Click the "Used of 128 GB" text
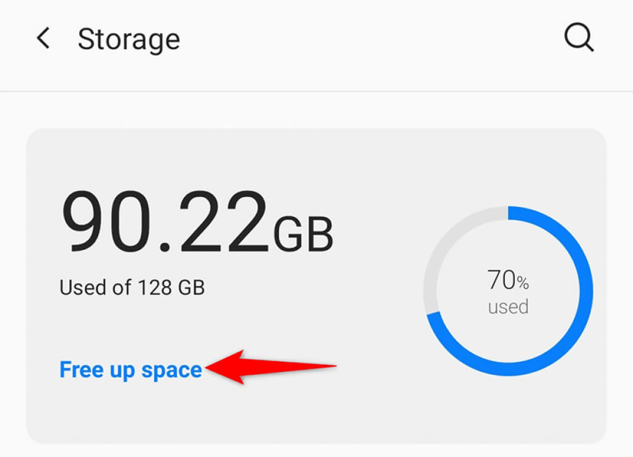Image resolution: width=633 pixels, height=457 pixels. (x=132, y=288)
